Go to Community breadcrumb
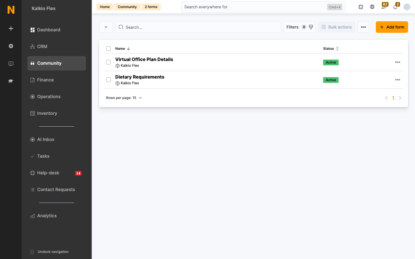The image size is (415, 259). coord(127,7)
